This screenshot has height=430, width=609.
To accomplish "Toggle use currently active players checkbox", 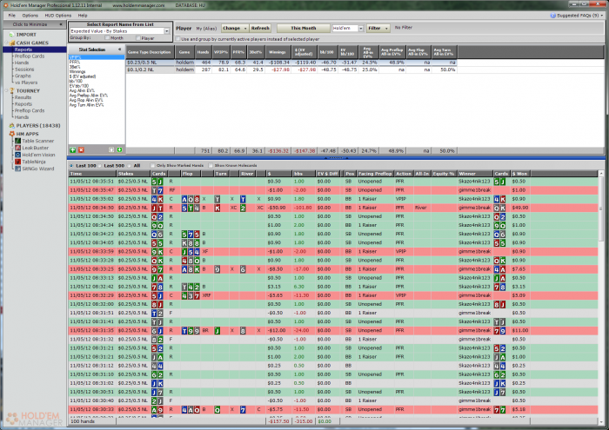I will [x=177, y=39].
